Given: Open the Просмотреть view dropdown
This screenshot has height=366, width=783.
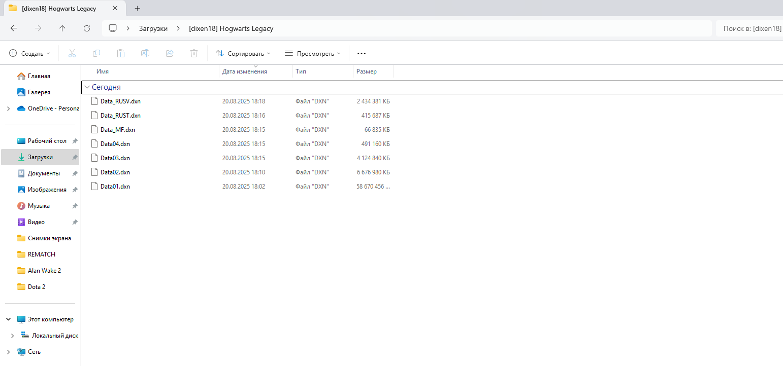Looking at the screenshot, I should click(x=312, y=53).
